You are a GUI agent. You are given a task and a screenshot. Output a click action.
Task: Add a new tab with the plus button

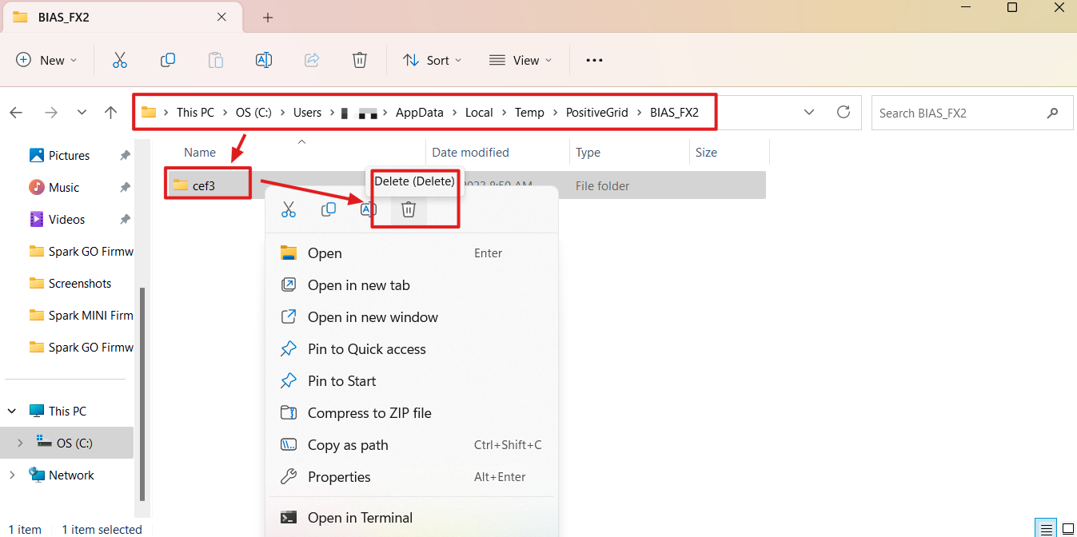click(268, 18)
